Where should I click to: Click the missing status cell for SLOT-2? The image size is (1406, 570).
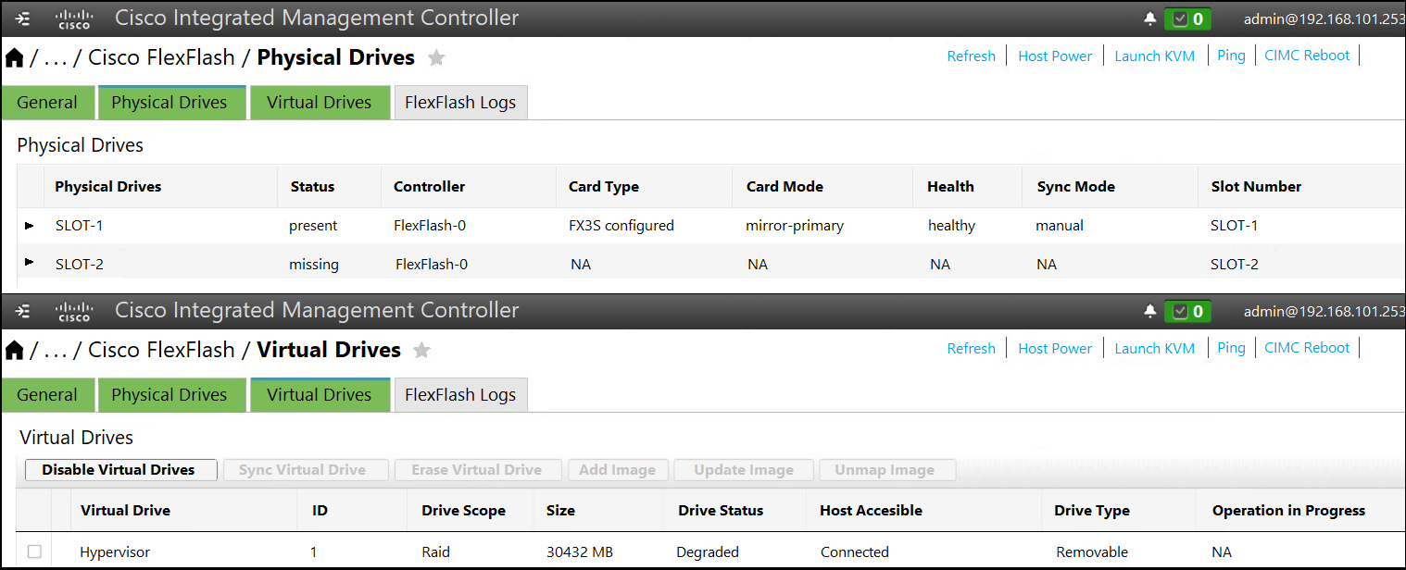(314, 265)
